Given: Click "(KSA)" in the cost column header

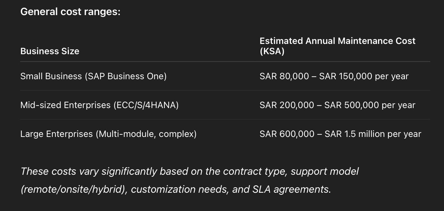Looking at the screenshot, I should pyautogui.click(x=272, y=51).
